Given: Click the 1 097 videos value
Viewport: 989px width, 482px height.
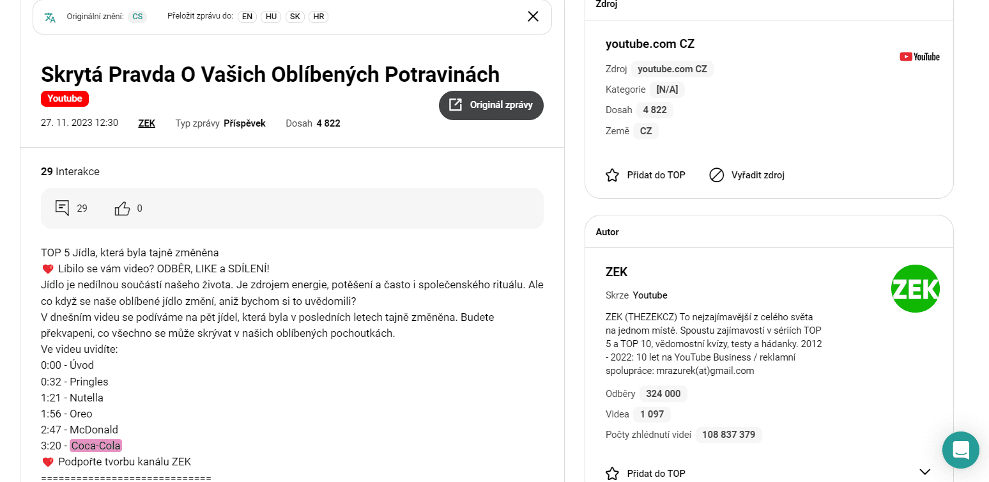Looking at the screenshot, I should 652,414.
